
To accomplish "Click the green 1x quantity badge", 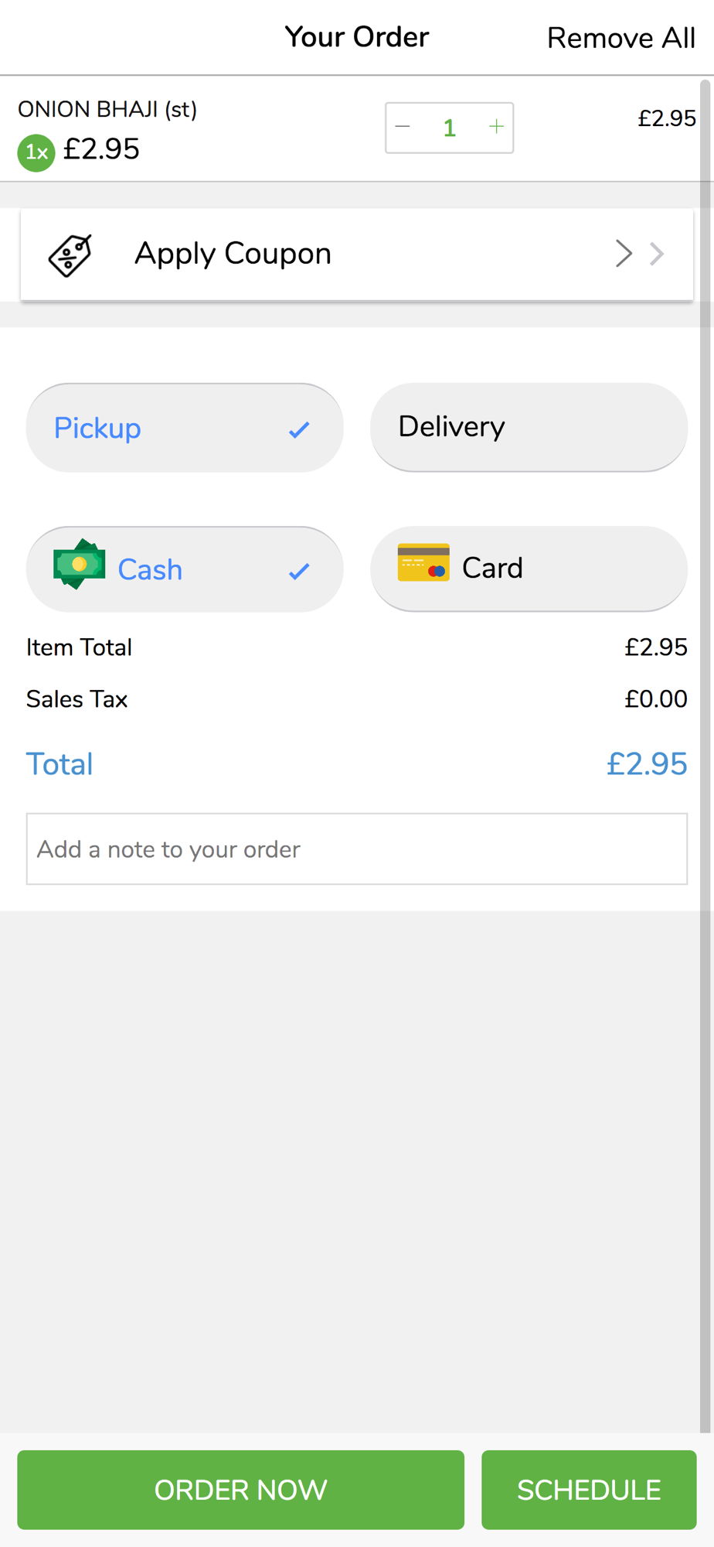I will click(36, 152).
